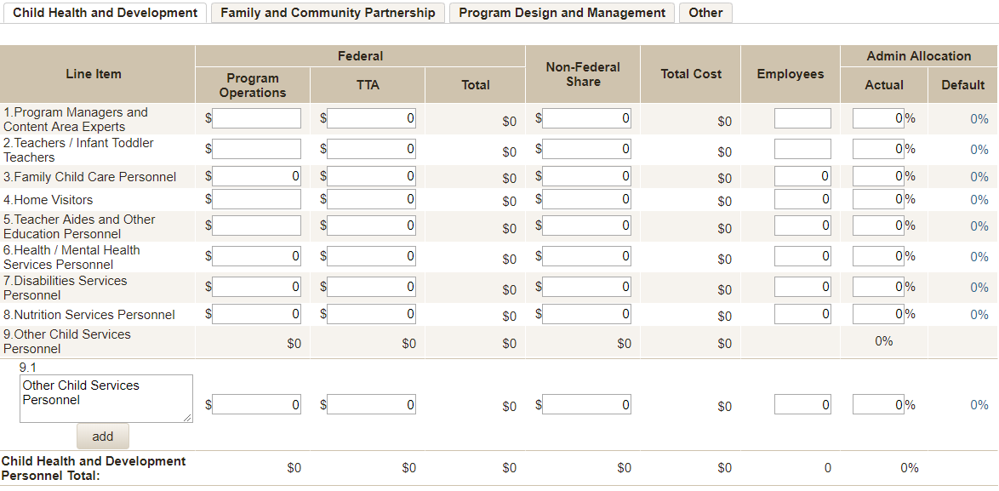Focus Program Operations field for Disabilities Services Personnel
The image size is (999, 491).
[x=256, y=287]
